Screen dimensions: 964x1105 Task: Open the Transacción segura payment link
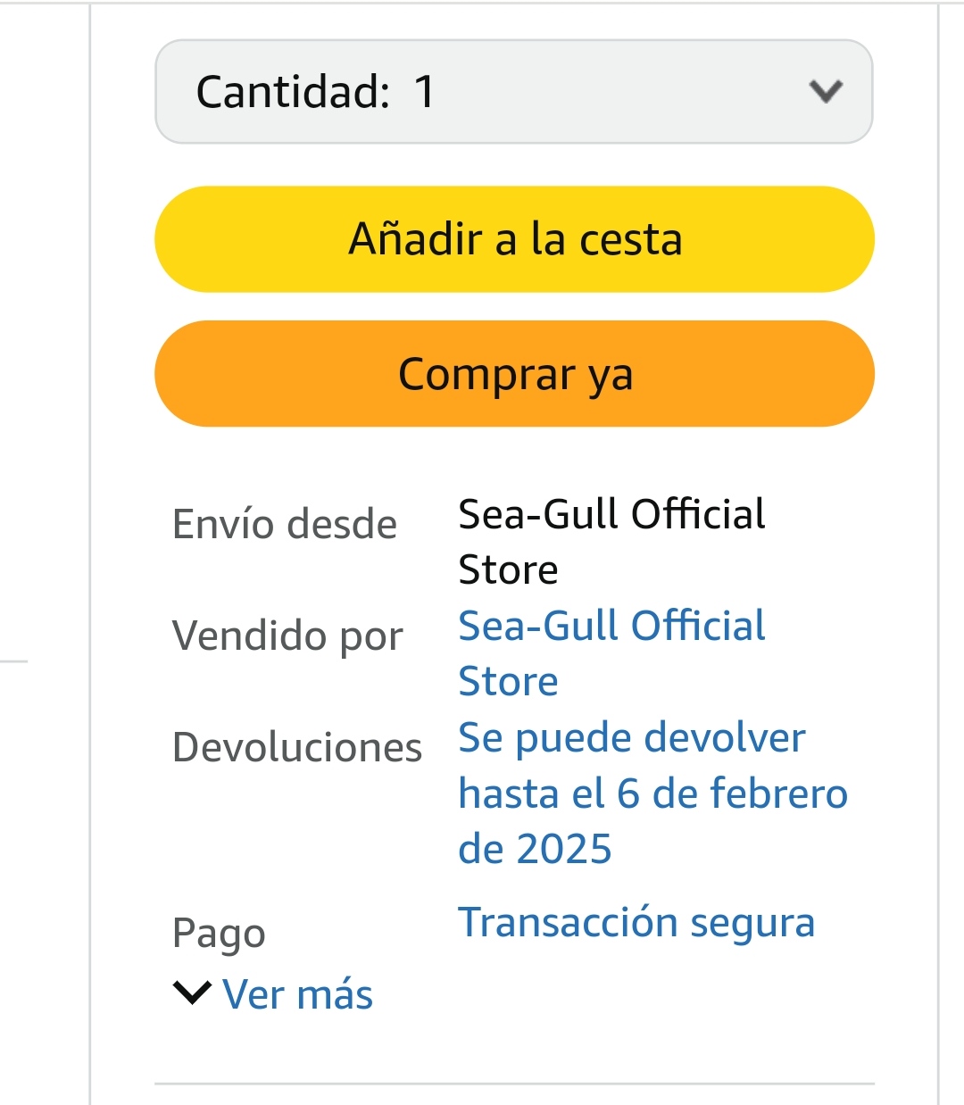pyautogui.click(x=636, y=923)
